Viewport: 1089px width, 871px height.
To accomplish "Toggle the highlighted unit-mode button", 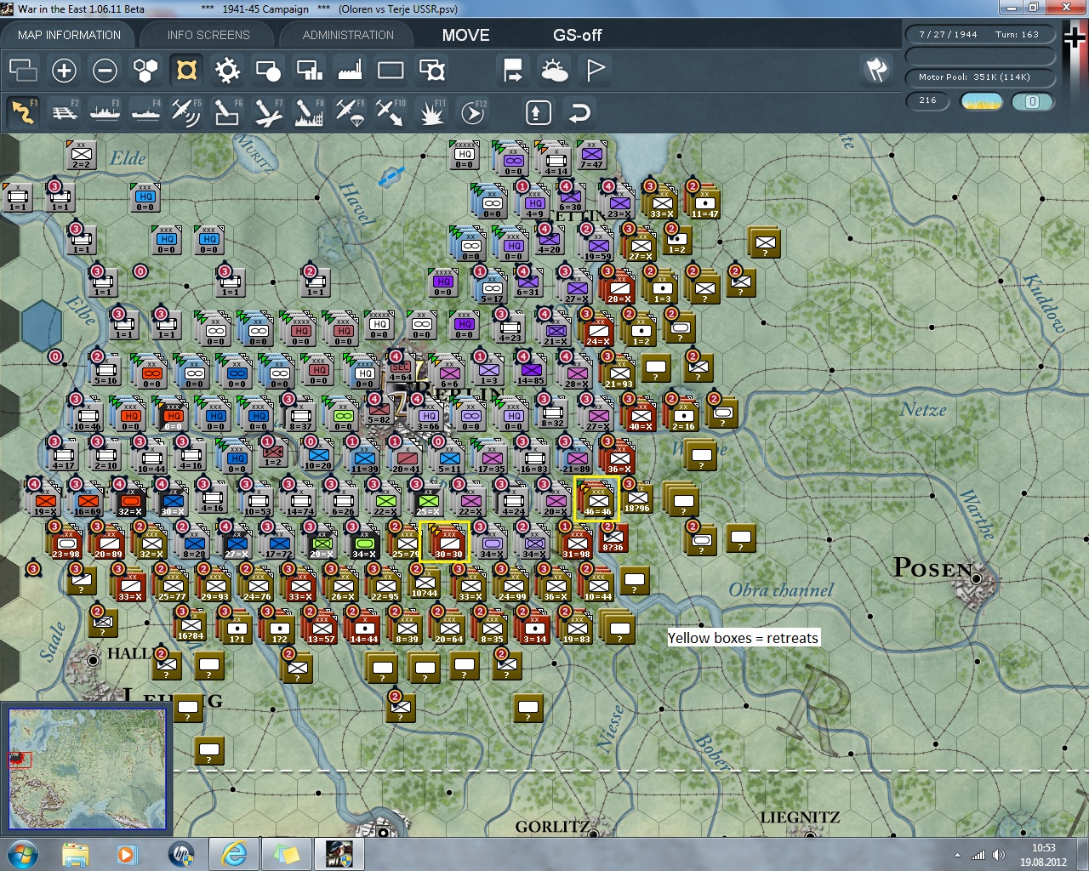I will [186, 71].
